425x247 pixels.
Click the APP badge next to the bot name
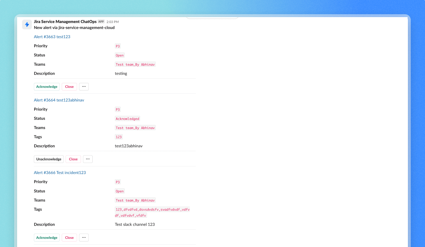click(x=101, y=21)
